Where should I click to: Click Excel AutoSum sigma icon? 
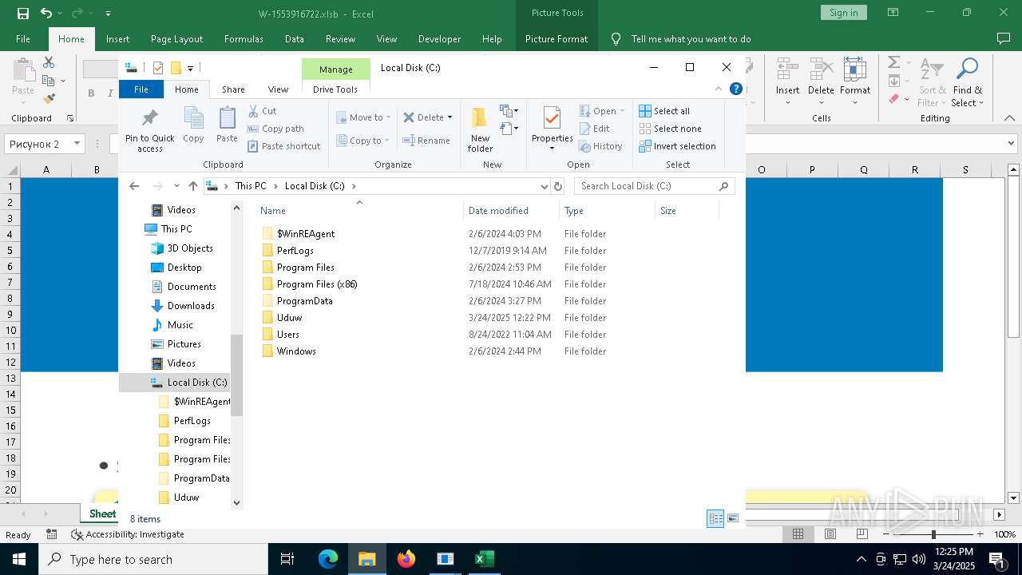point(894,62)
